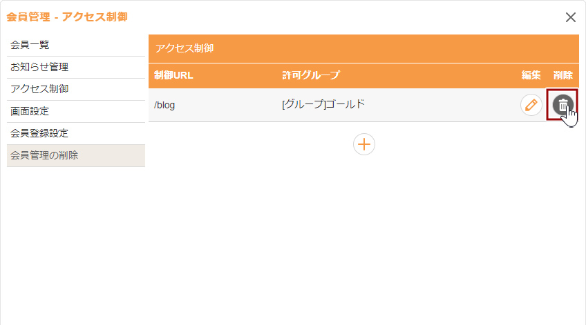Screen dimensions: 586x325
Task: Add a new access control with the plus icon
Action: tap(364, 144)
